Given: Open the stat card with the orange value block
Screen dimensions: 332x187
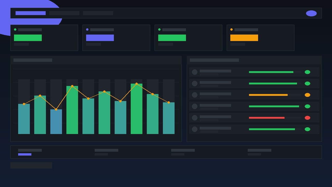Looking at the screenshot, I should point(260,38).
